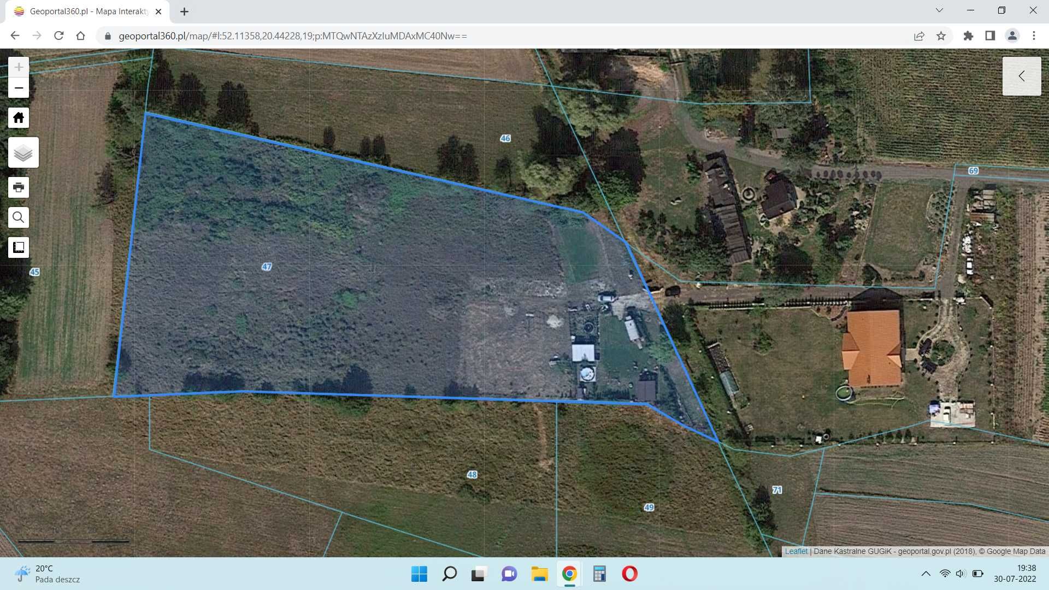The width and height of the screenshot is (1049, 590).
Task: Open a new browser tab
Action: (184, 11)
